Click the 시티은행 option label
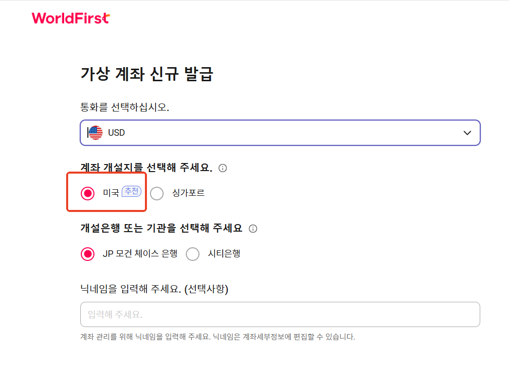Screen dimensions: 509x379 pos(224,253)
